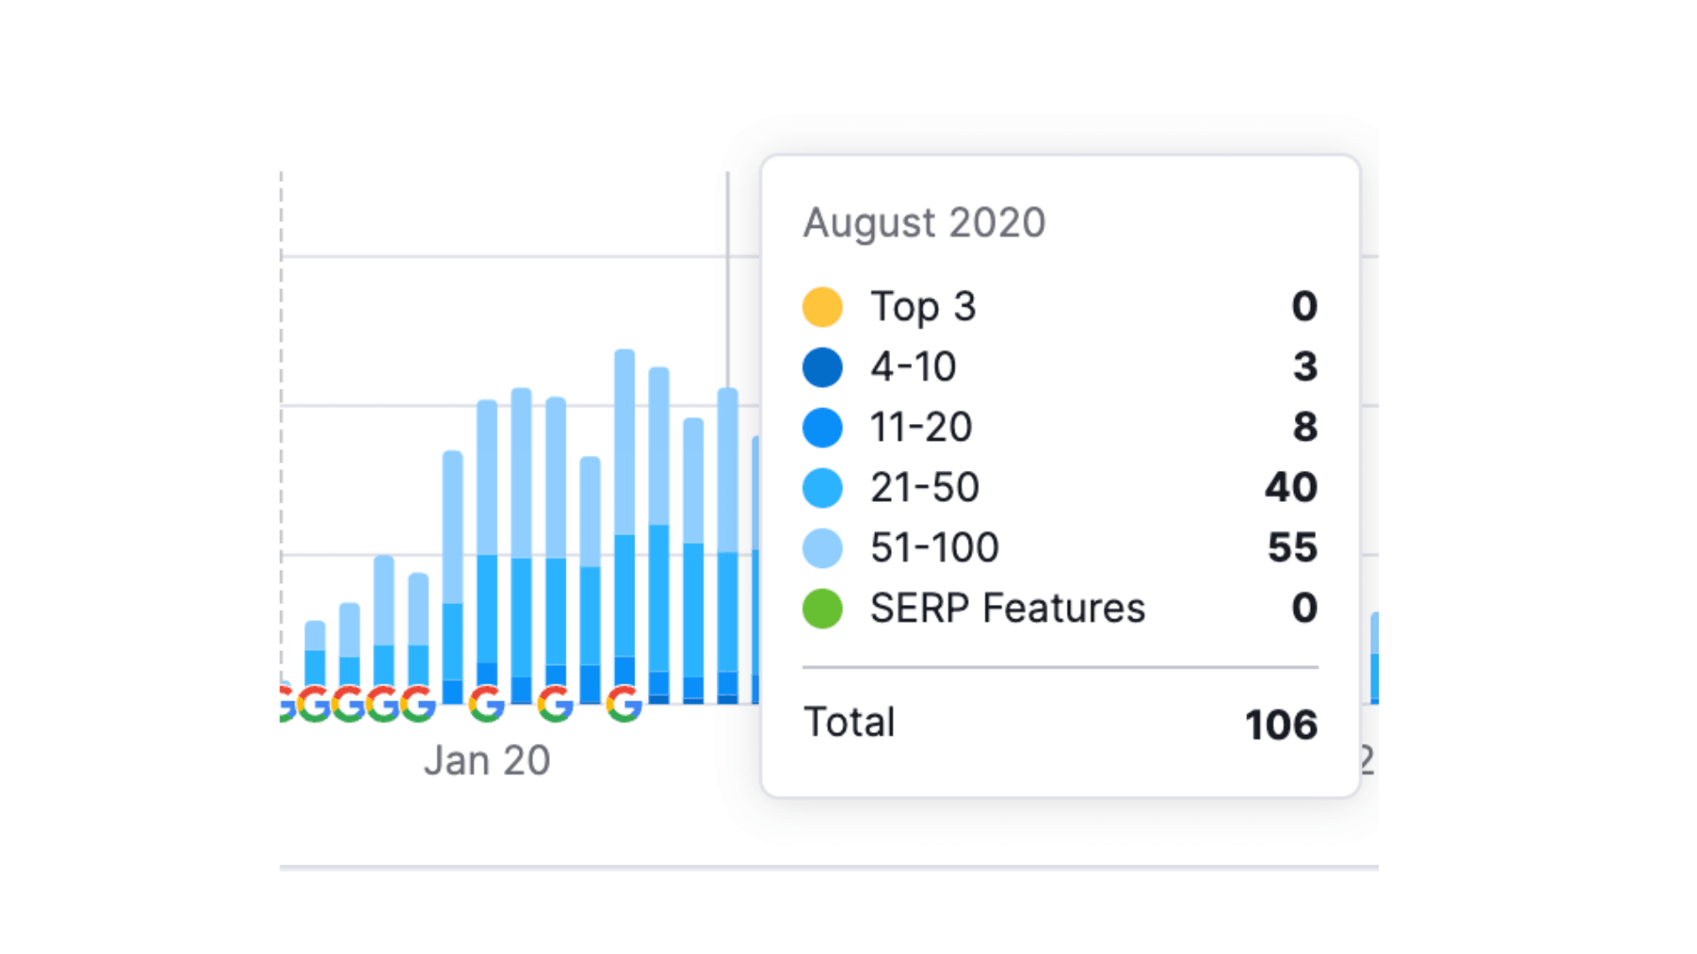
Task: Click the yellow Top 3 legend dot
Action: [x=822, y=307]
